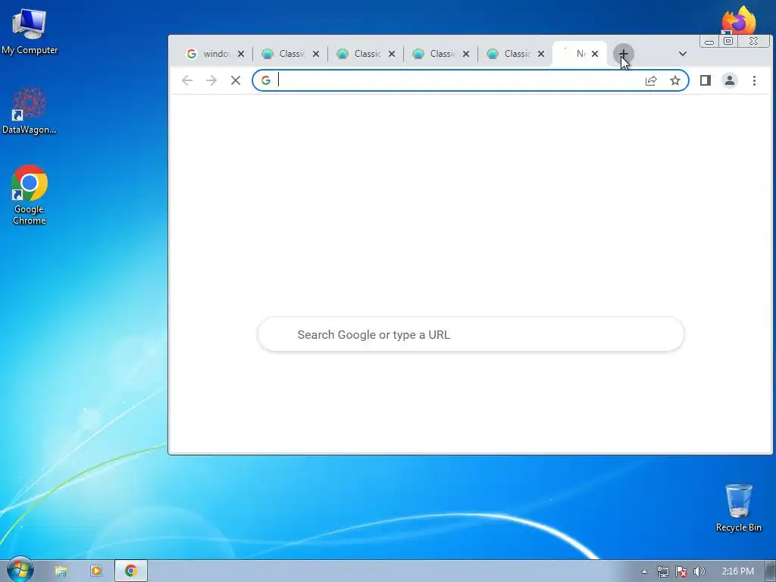Open the profile avatar menu
The width and height of the screenshot is (776, 582).
coord(730,80)
